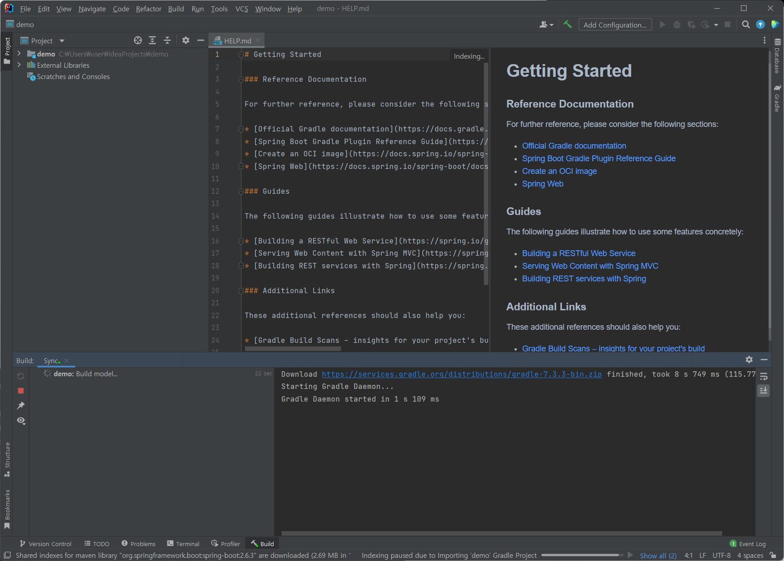784x561 pixels.
Task: Open Official Gradle documentation link in preview
Action: pos(574,146)
